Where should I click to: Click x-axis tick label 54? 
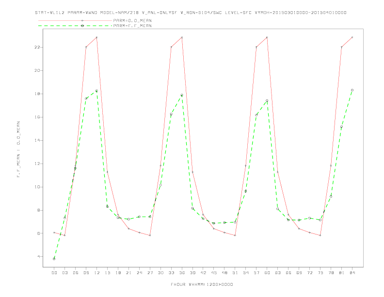tap(246, 273)
